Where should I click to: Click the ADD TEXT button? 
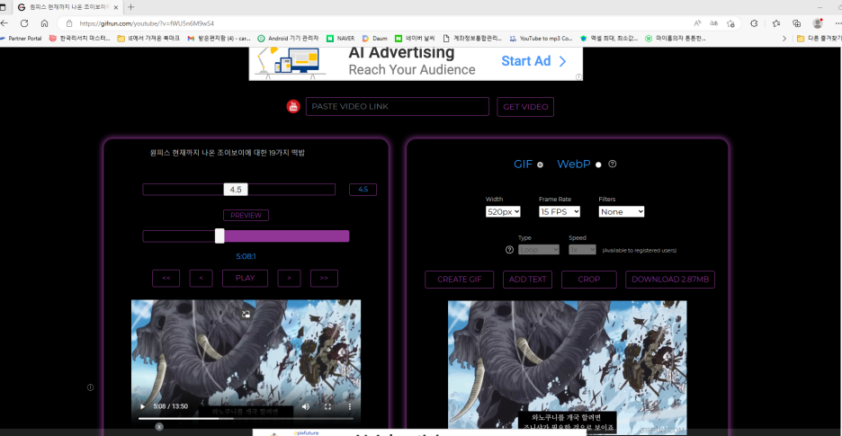tap(527, 280)
